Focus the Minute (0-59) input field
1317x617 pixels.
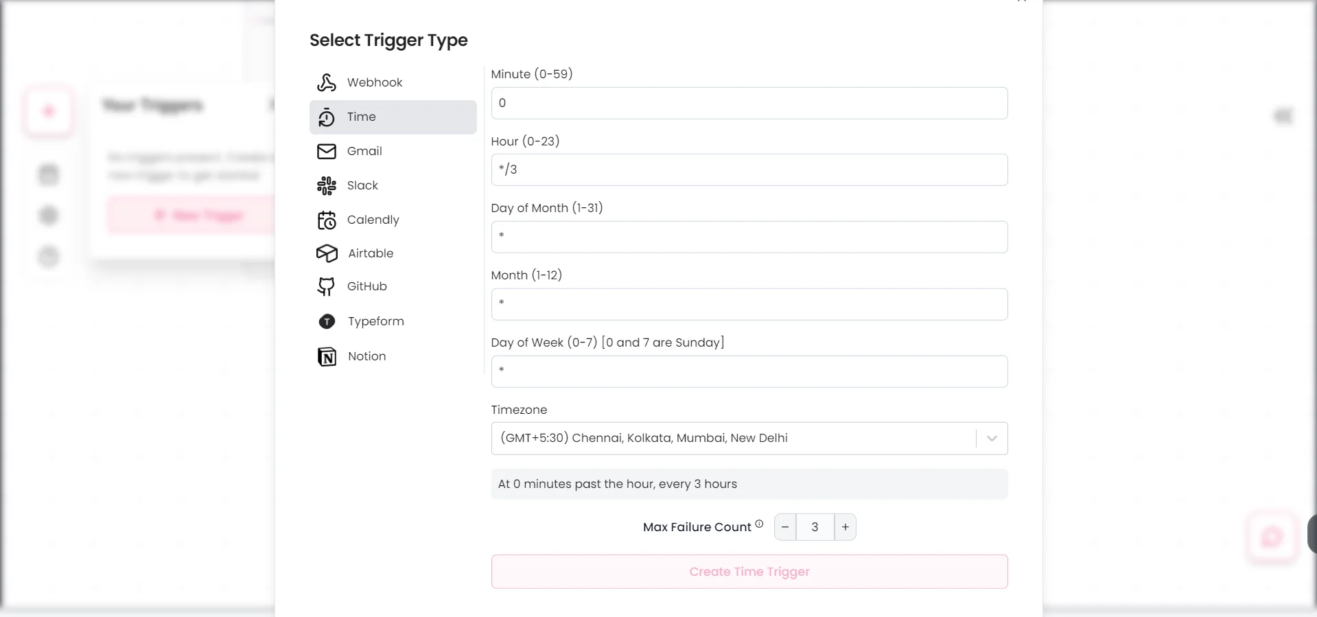pyautogui.click(x=749, y=103)
